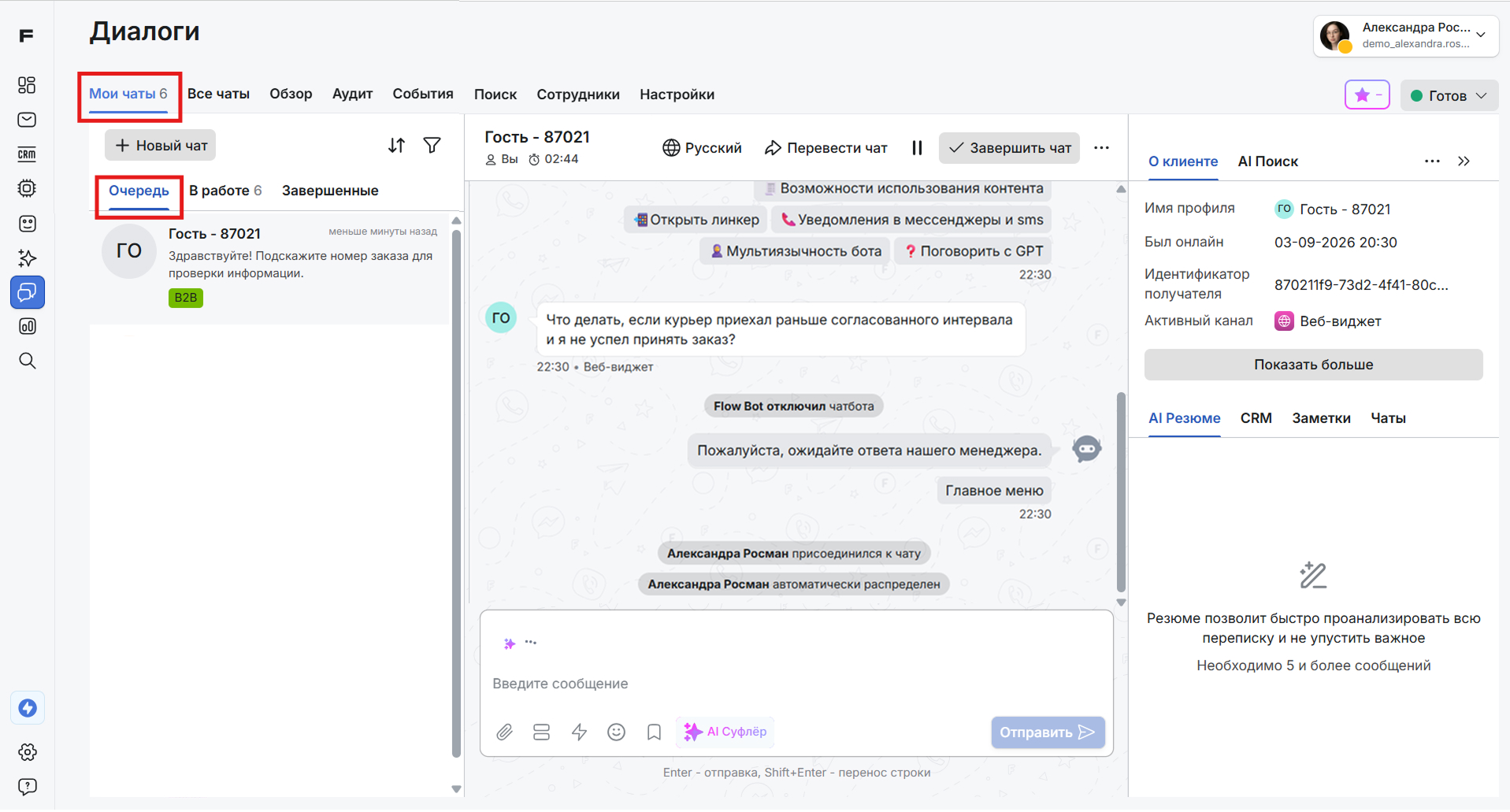Click the attach file paperclip icon

(504, 732)
